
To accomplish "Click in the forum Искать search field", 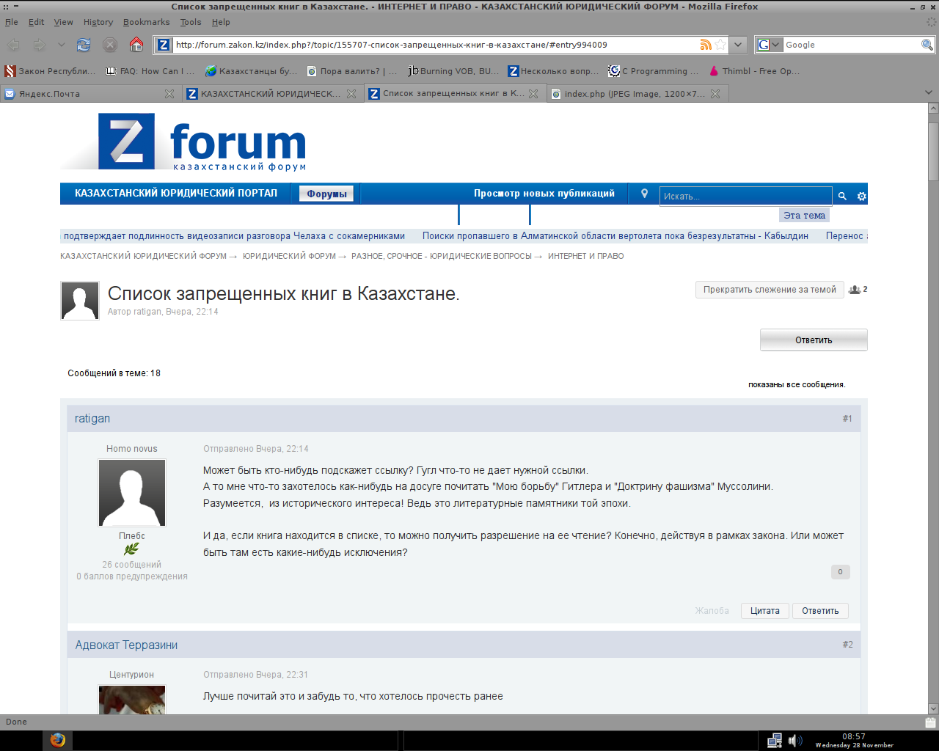I will pos(745,196).
